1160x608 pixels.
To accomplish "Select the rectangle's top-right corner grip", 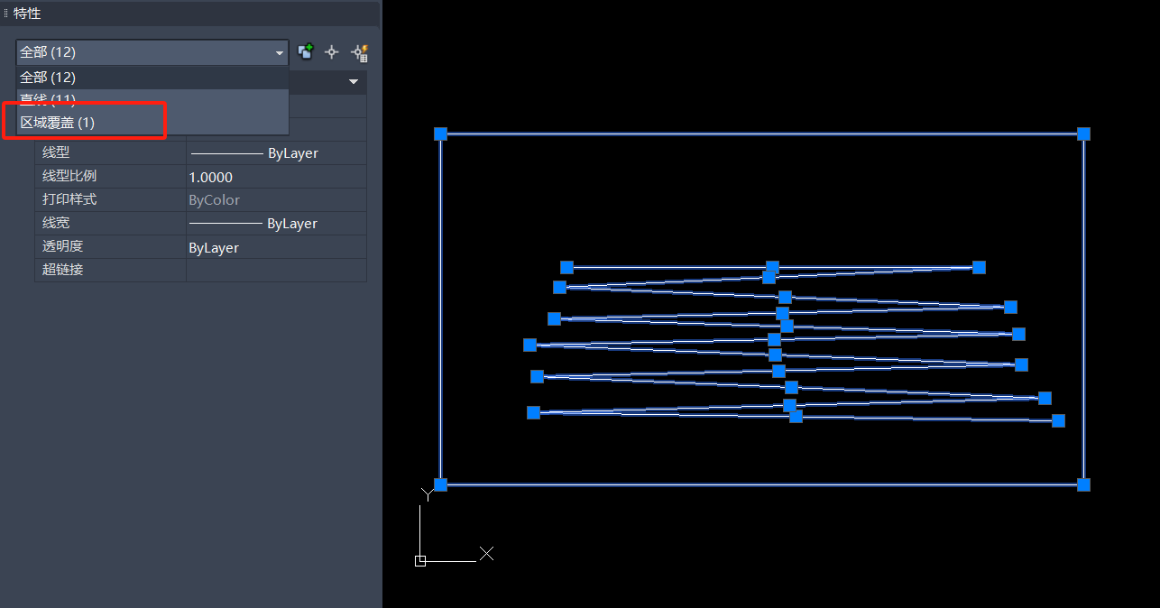I will 1083,134.
